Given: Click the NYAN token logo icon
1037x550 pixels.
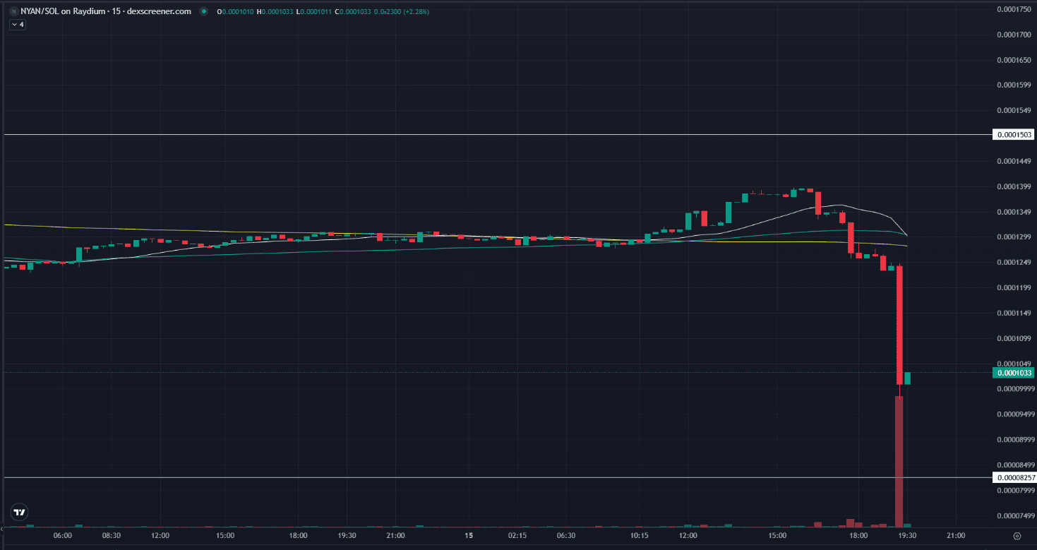Looking at the screenshot, I should pyautogui.click(x=13, y=12).
